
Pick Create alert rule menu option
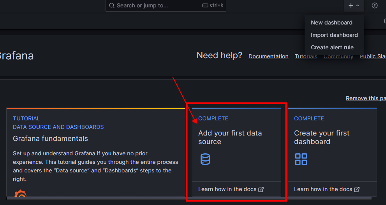[x=332, y=47]
